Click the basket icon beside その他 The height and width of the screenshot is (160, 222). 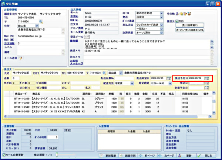(x=189, y=14)
